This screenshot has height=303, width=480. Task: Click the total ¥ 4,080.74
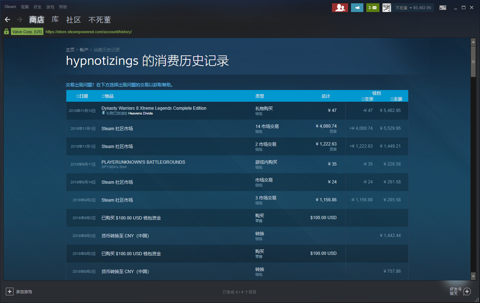pyautogui.click(x=326, y=126)
